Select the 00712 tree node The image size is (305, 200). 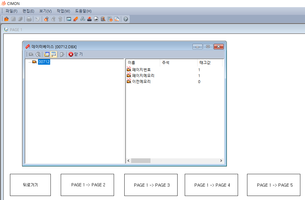click(44, 62)
